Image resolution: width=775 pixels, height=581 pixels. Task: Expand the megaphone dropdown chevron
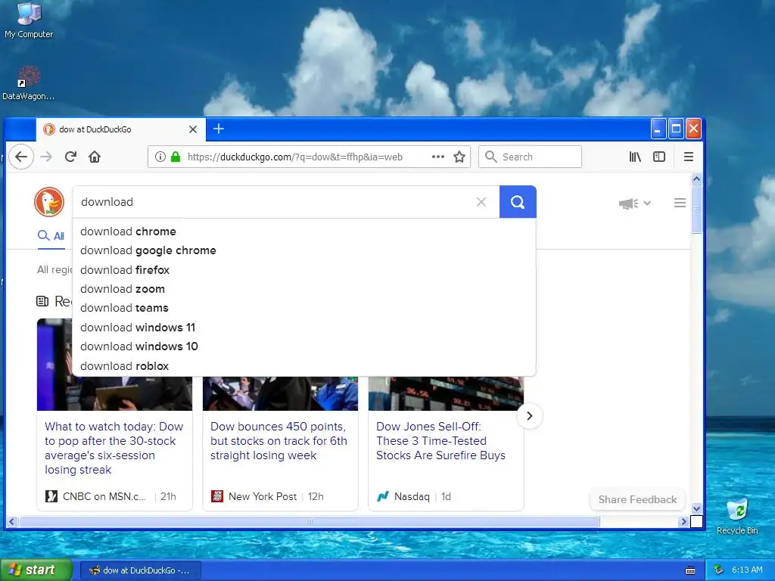pyautogui.click(x=647, y=203)
